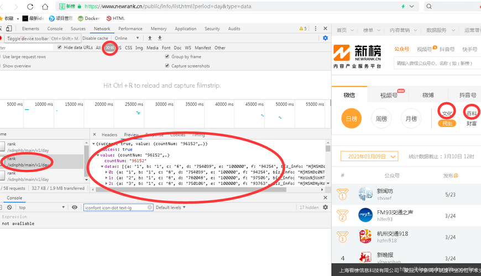Expand datas item 0

click(x=107, y=172)
